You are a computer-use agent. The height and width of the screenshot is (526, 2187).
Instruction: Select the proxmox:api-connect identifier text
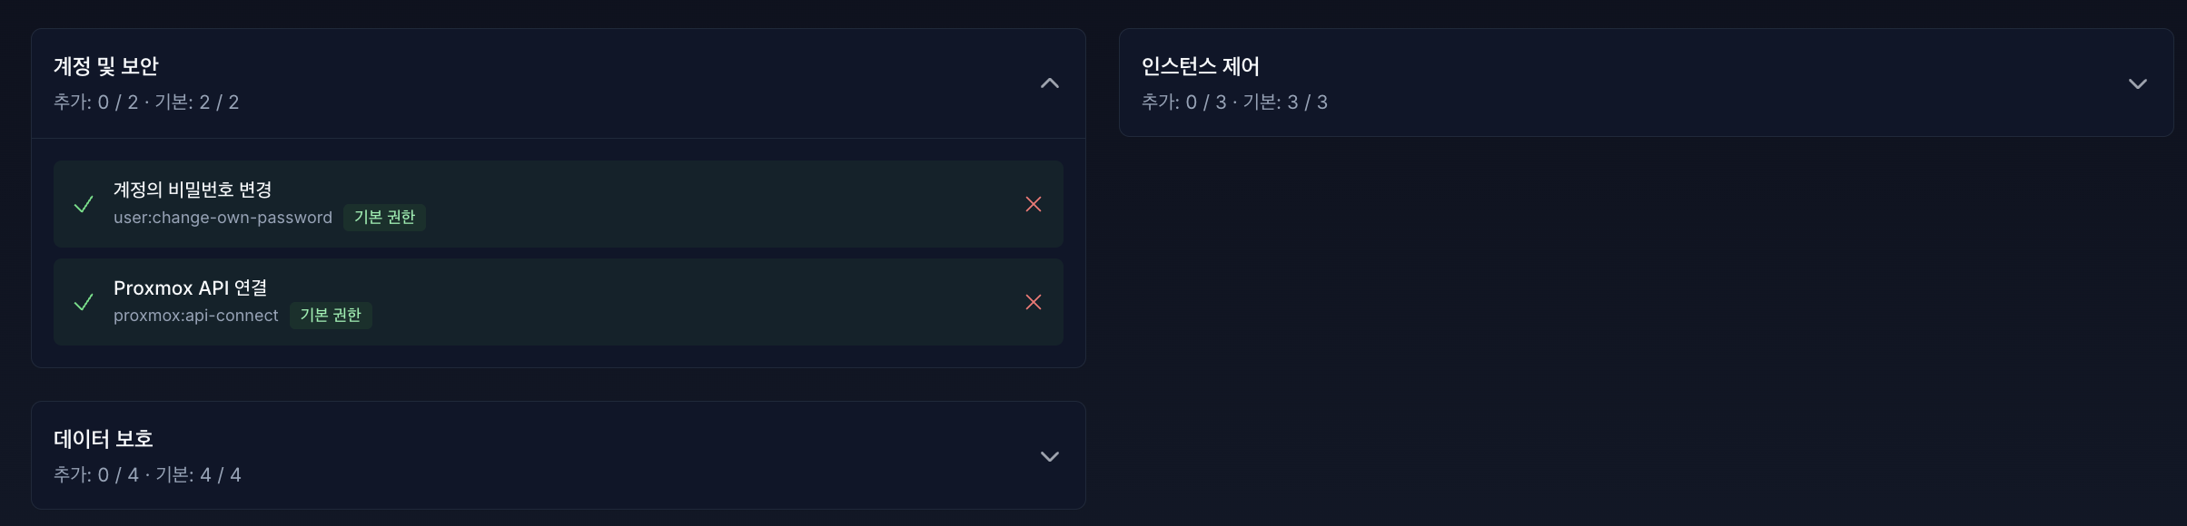195,316
